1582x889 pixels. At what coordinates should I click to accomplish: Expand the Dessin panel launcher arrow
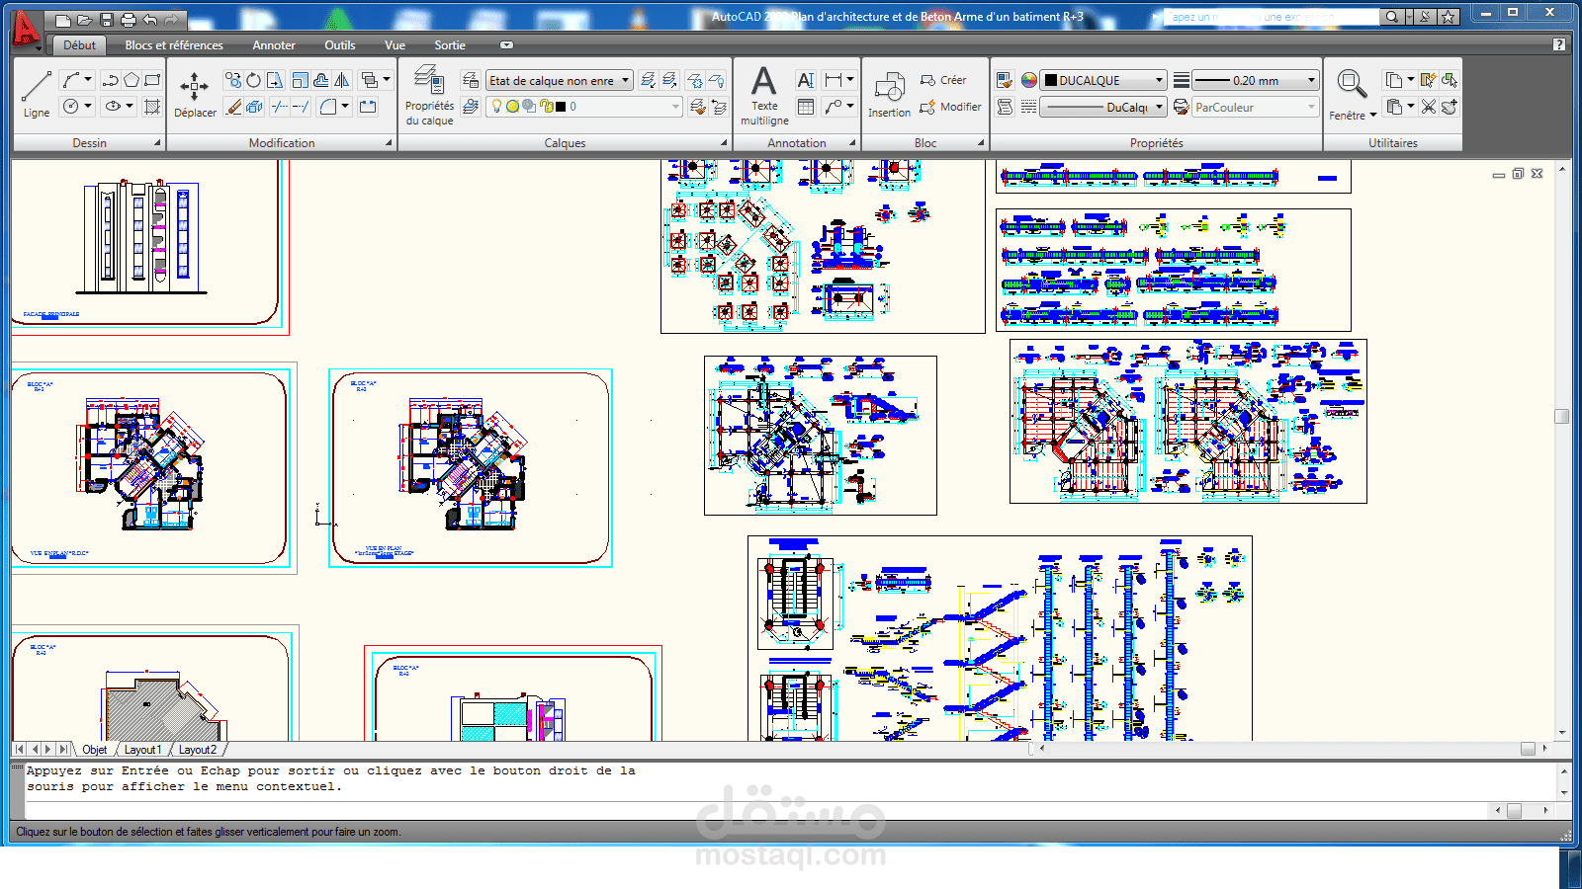tap(157, 143)
